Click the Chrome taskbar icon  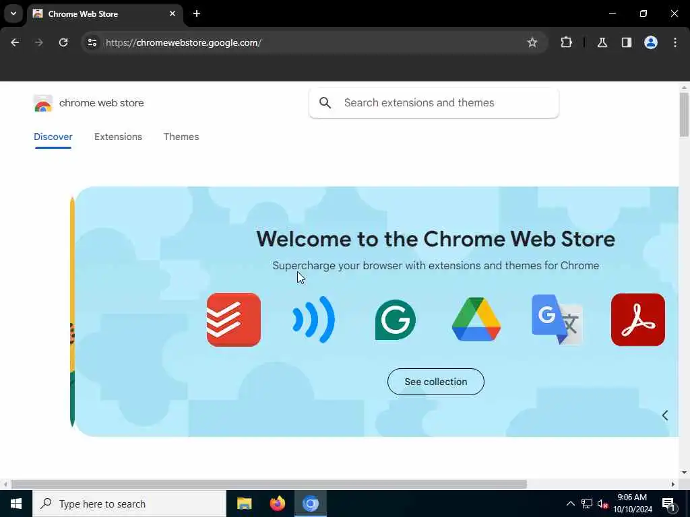(310, 504)
